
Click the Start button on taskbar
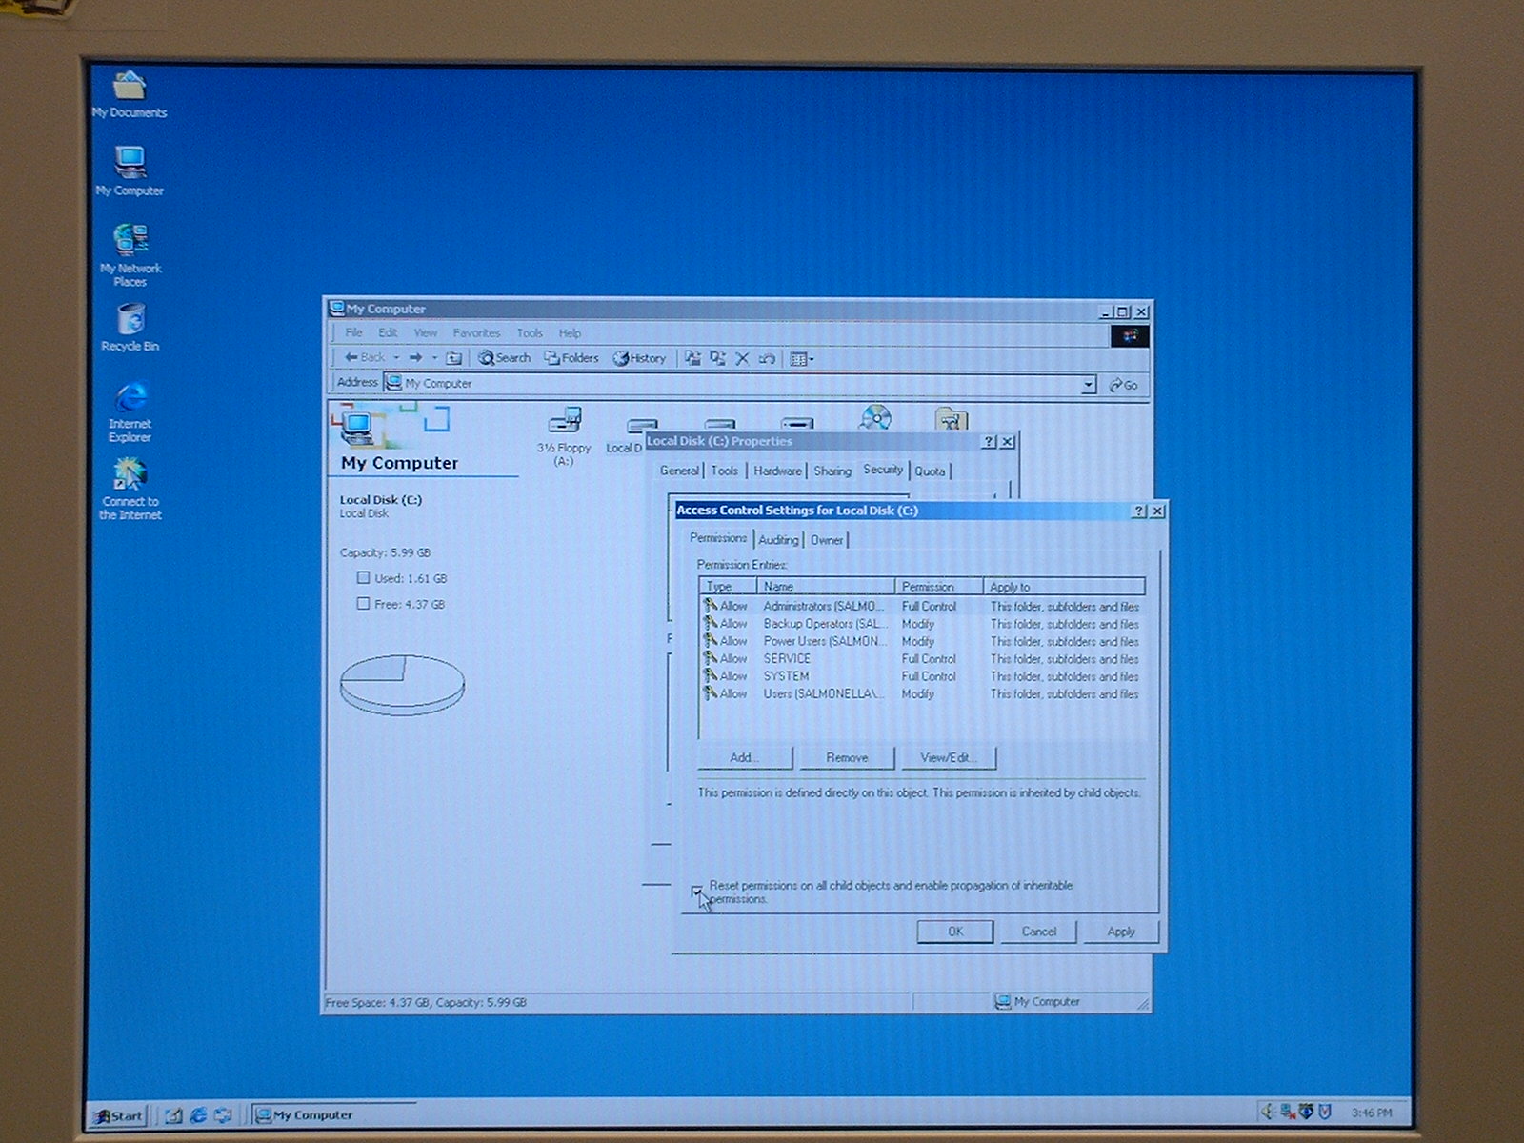coord(119,1115)
